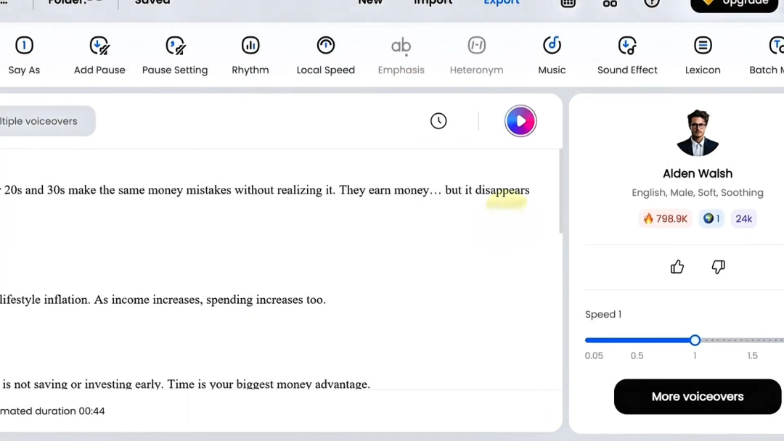Place cursor in "lifestyle inflation" paragraph
The width and height of the screenshot is (784, 441).
(x=163, y=300)
